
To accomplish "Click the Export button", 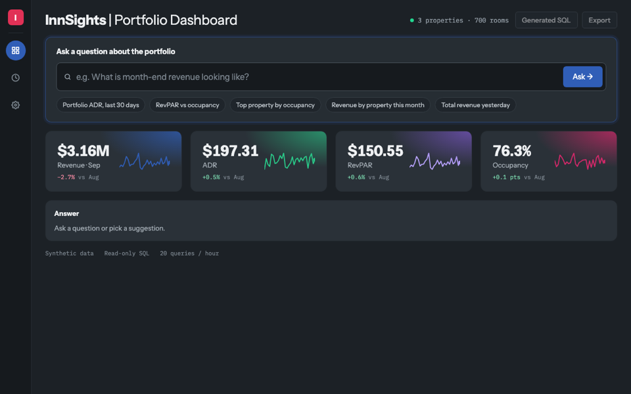I will 599,20.
